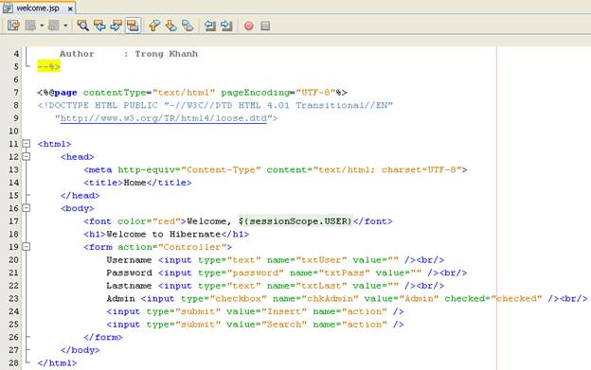Collapse the head tag fold on line 12
Image resolution: width=591 pixels, height=370 pixels.
click(26, 156)
